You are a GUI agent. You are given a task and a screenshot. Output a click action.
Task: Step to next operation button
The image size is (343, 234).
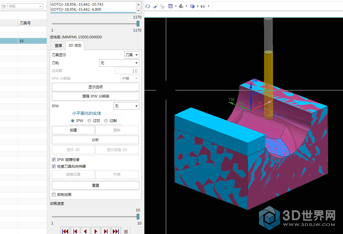click(x=106, y=231)
